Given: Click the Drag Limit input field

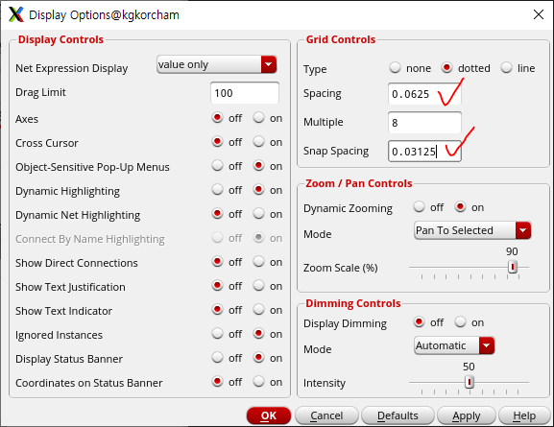Looking at the screenshot, I should 245,93.
